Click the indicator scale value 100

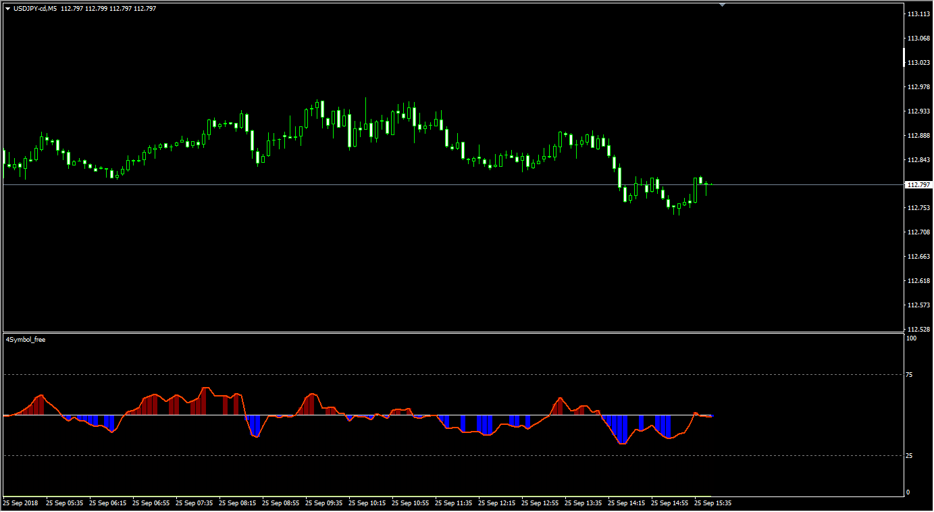[x=911, y=338]
